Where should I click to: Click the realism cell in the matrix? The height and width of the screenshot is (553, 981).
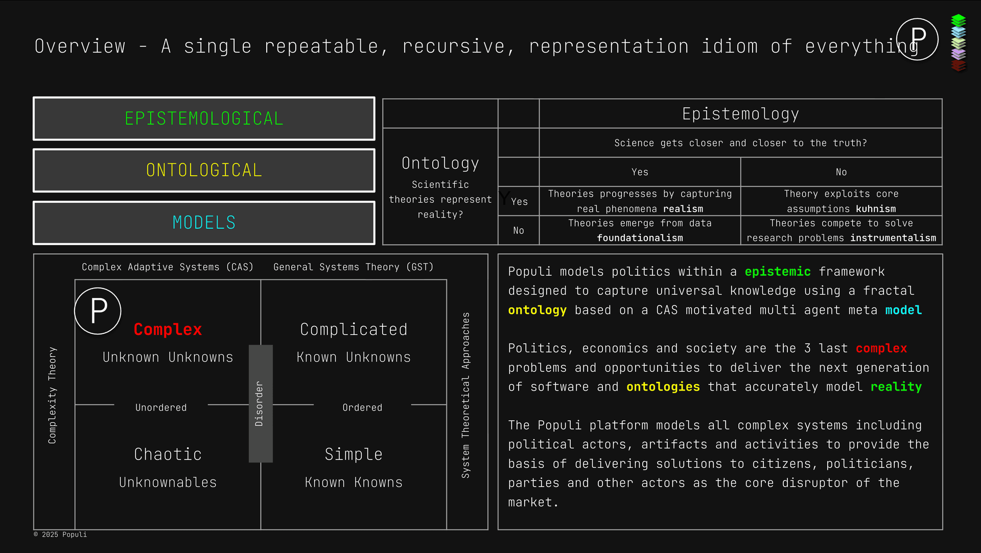[x=639, y=201]
